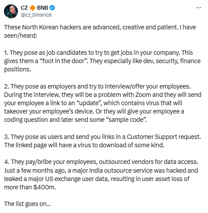This screenshot has width=208, height=213.
Task: Click the orange diamond icon beside CZ
Action: [32, 8]
